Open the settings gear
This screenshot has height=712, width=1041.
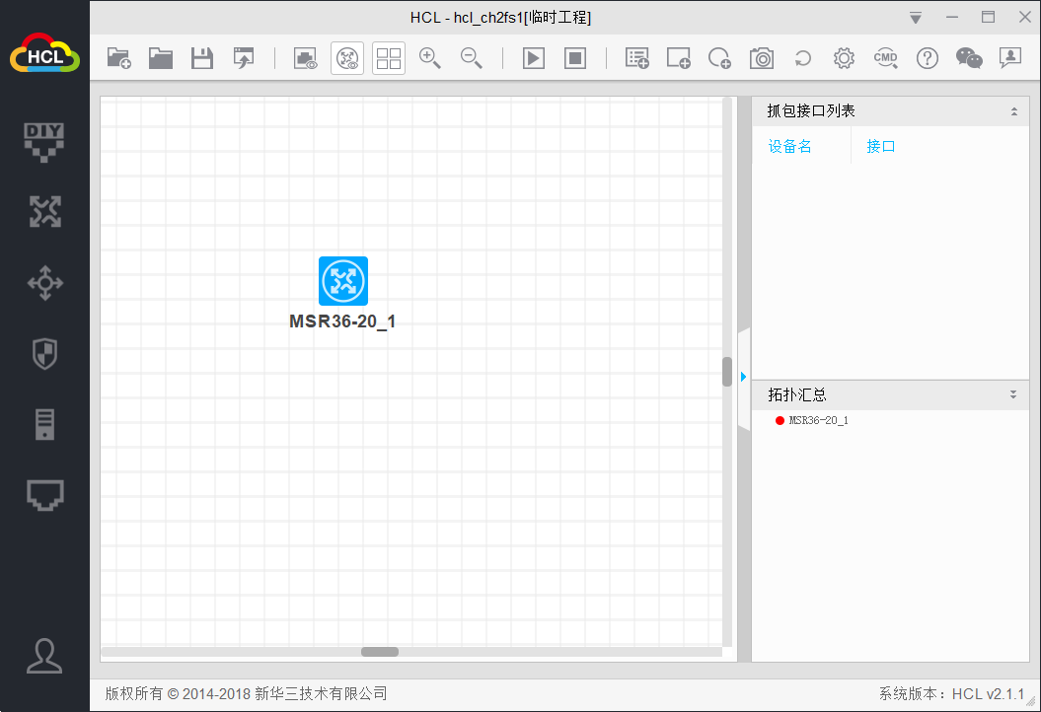844,58
